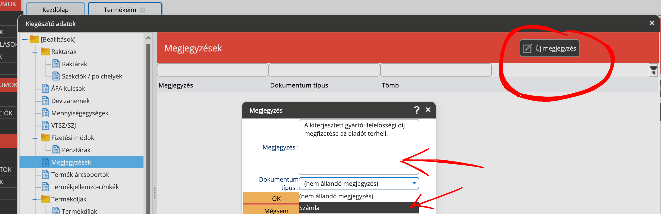This screenshot has height=214, width=661.
Task: Collapse the Raktárak folder node
Action: coord(35,52)
